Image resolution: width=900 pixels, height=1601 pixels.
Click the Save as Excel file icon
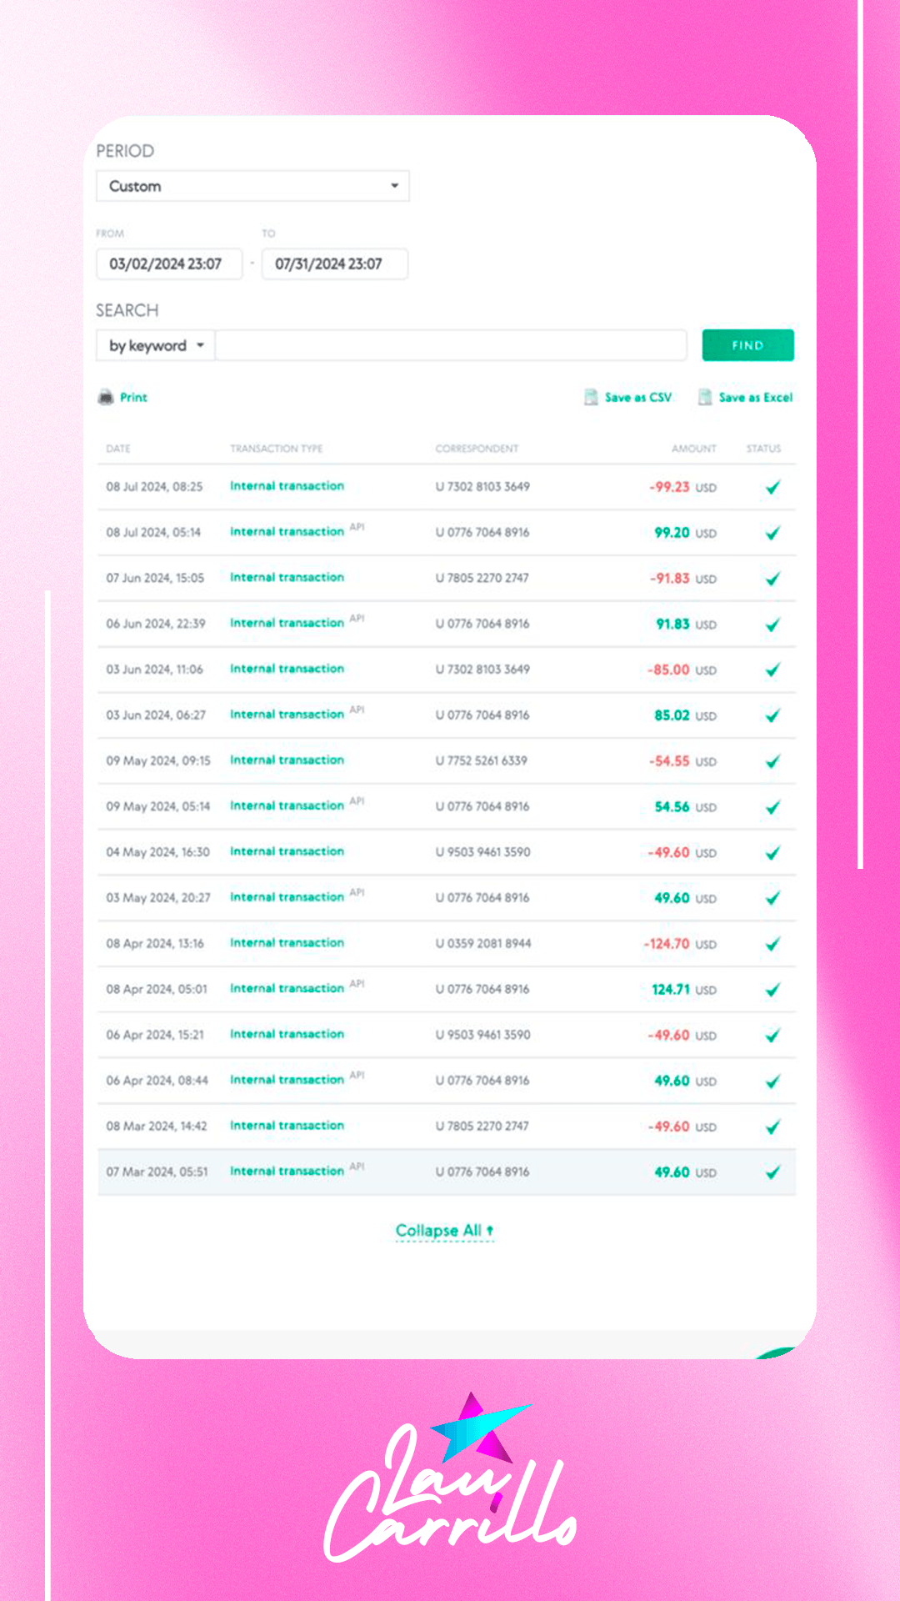coord(705,398)
